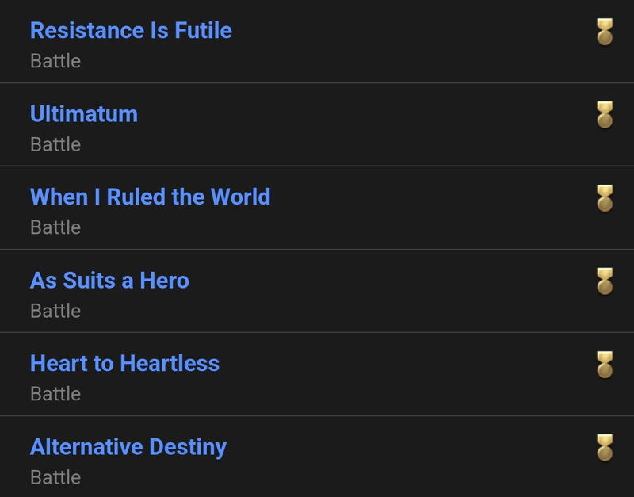Image resolution: width=634 pixels, height=497 pixels.
Task: Click the Heart to Heartless title
Action: [x=125, y=363]
